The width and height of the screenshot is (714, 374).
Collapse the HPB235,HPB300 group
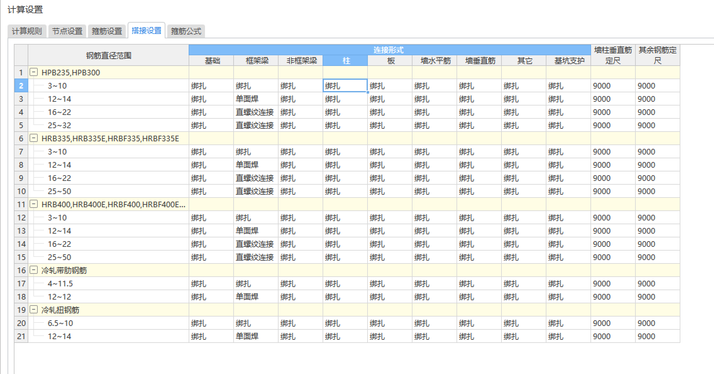coord(33,72)
